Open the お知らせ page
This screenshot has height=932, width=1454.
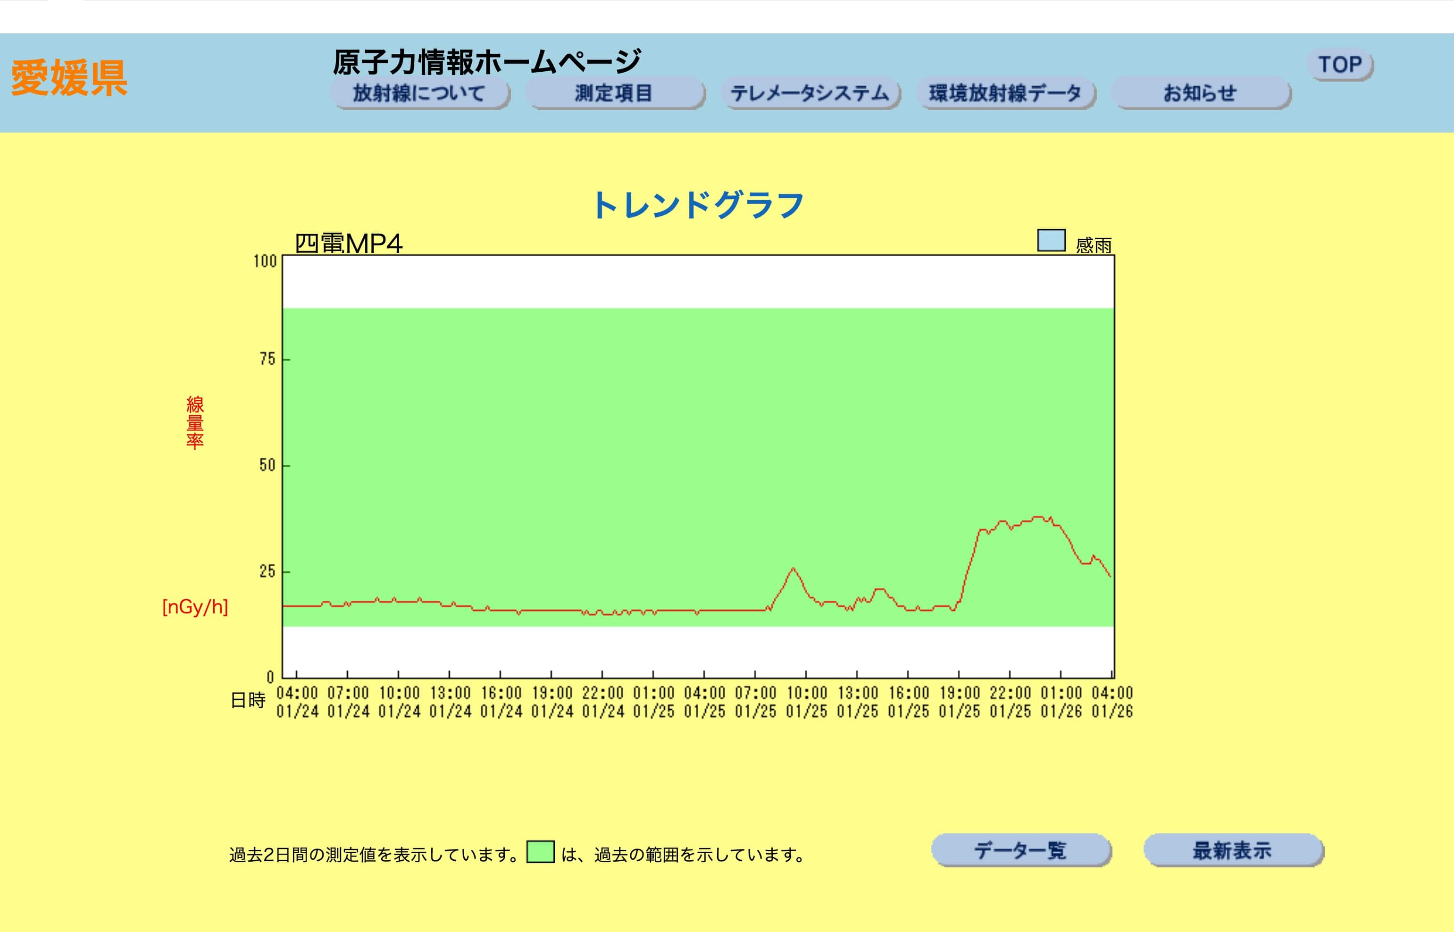click(1202, 93)
